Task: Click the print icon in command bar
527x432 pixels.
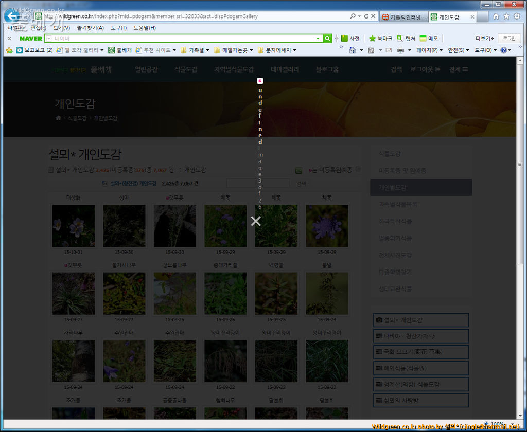Action: pyautogui.click(x=399, y=50)
